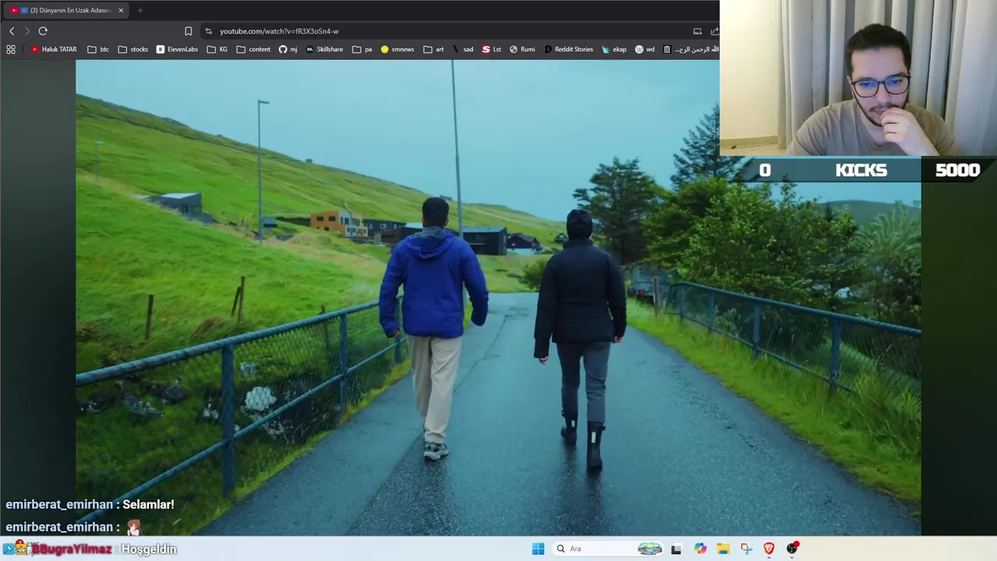Screen dimensions: 997x561
Task: Click the streamer webcam overlay
Action: [x=858, y=78]
